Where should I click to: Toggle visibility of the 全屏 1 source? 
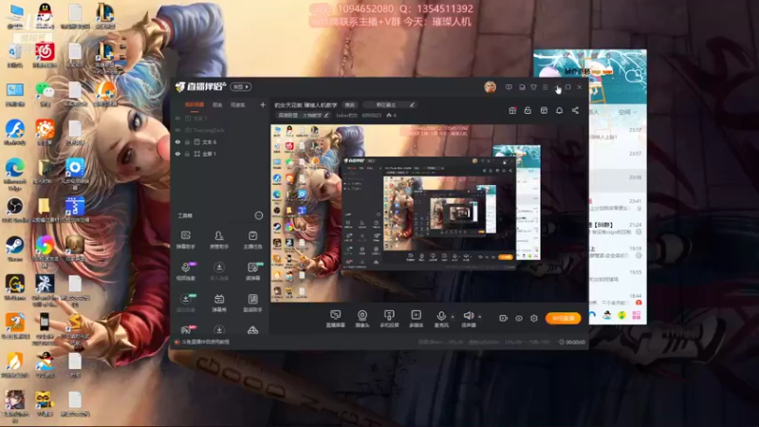pos(177,154)
